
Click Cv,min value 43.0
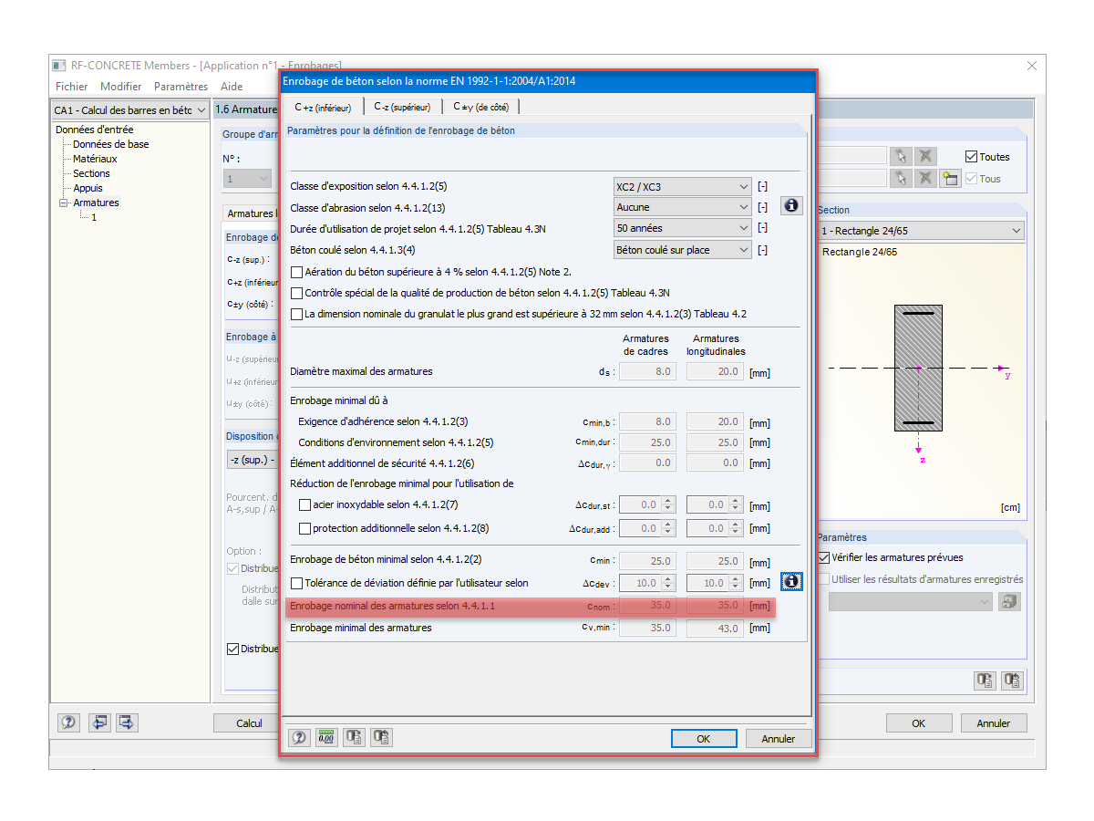[x=715, y=628]
